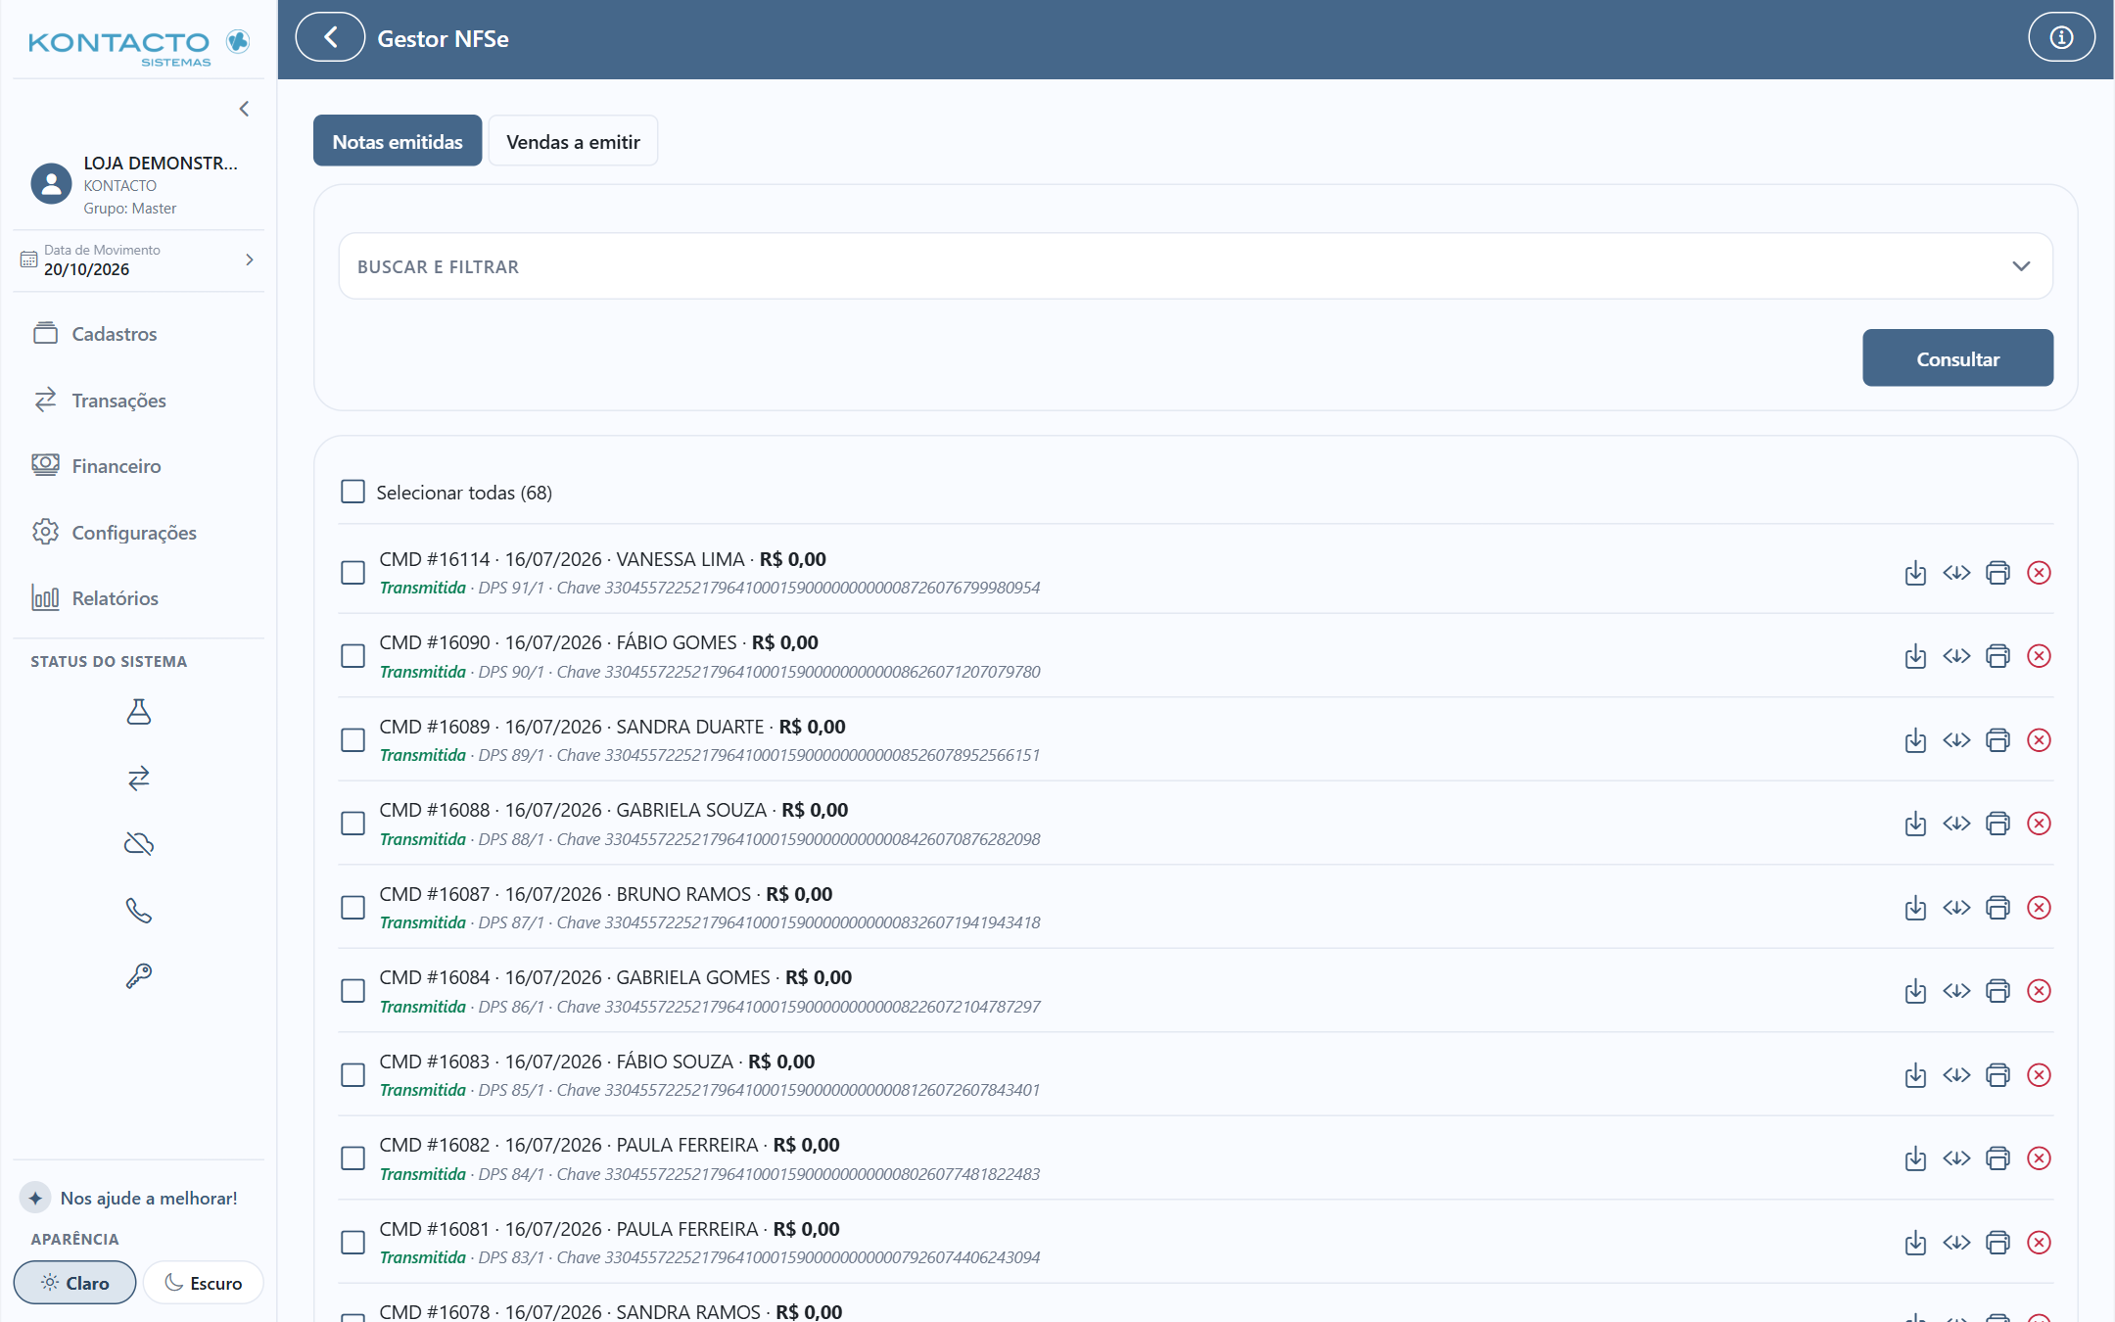2115x1322 pixels.
Task: Check the CMD #16089 SANDRA DUARTE row
Action: point(352,740)
